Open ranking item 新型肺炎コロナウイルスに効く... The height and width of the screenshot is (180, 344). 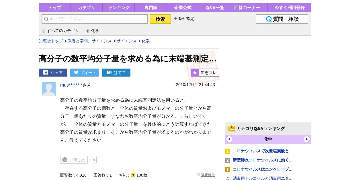click(x=263, y=160)
